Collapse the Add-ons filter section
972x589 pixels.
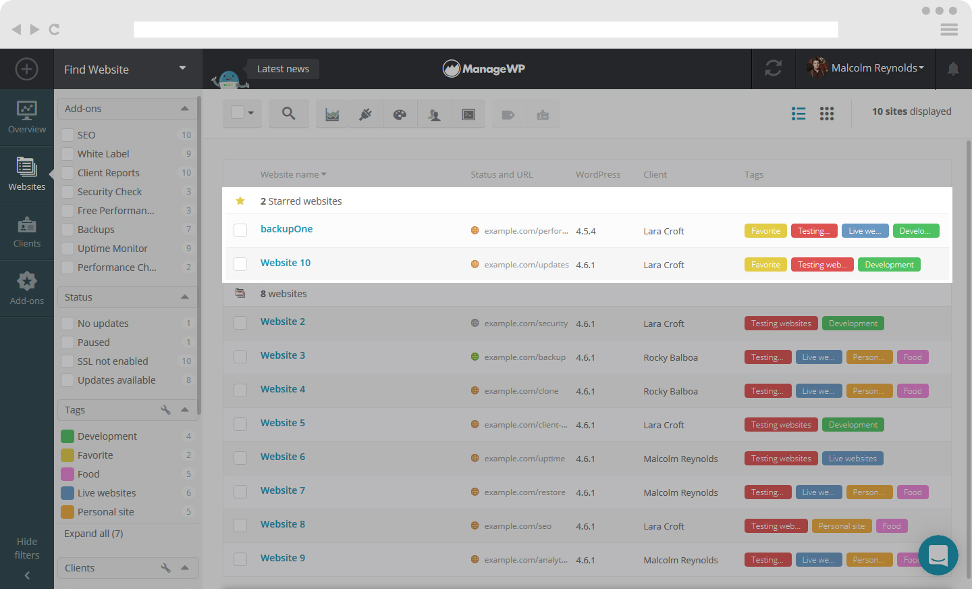click(x=185, y=109)
